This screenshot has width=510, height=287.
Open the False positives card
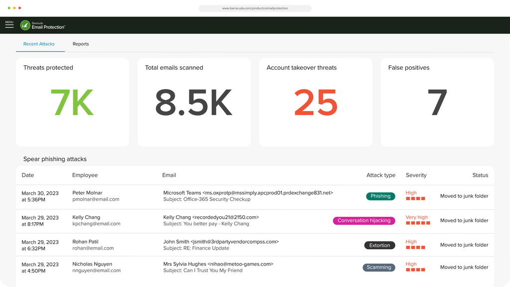(437, 102)
